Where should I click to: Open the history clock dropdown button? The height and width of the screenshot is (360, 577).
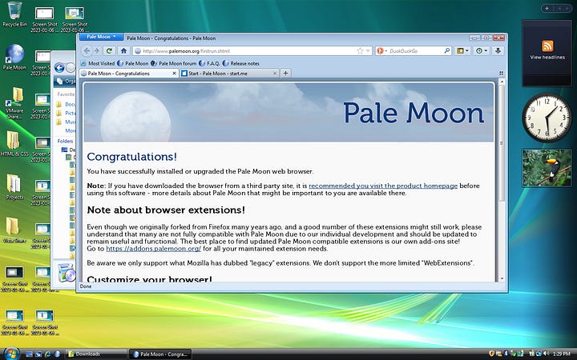[x=482, y=50]
